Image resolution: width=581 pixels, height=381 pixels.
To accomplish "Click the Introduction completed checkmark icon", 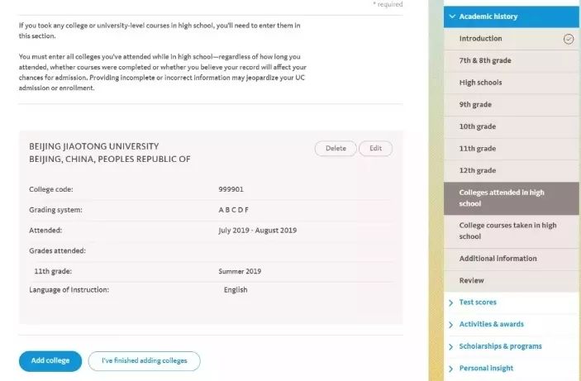I will coord(569,39).
